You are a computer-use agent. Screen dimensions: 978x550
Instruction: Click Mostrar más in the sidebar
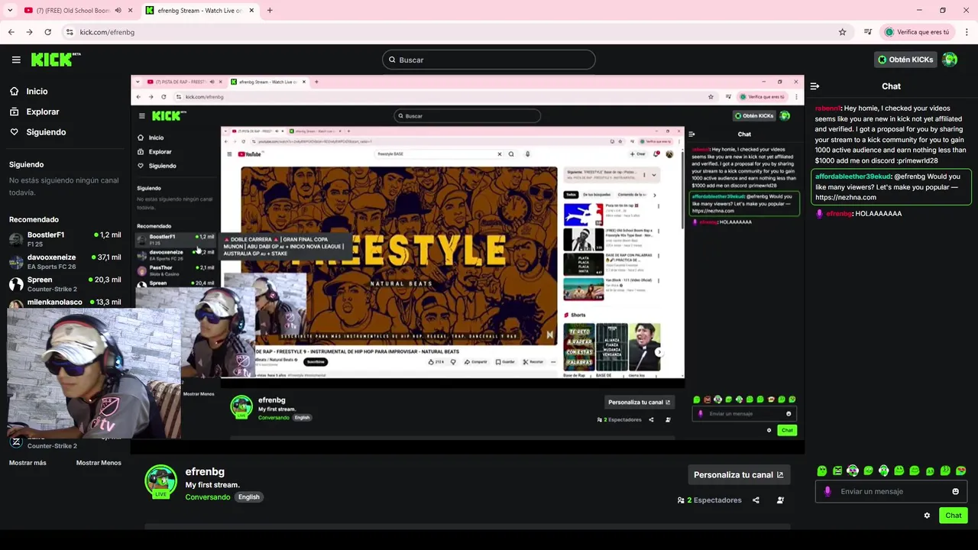coord(28,463)
